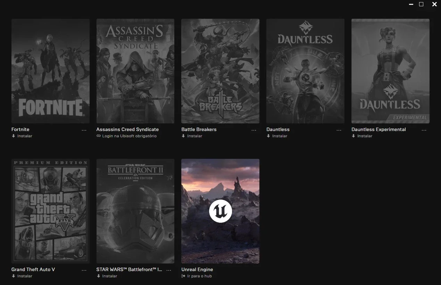The height and width of the screenshot is (285, 441).
Task: Click the Dauntless Experimental title text
Action: coord(378,129)
